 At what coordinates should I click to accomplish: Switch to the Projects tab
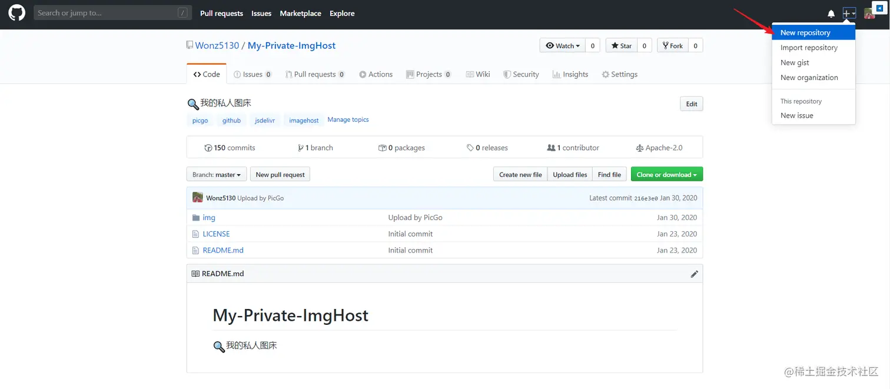coord(429,74)
